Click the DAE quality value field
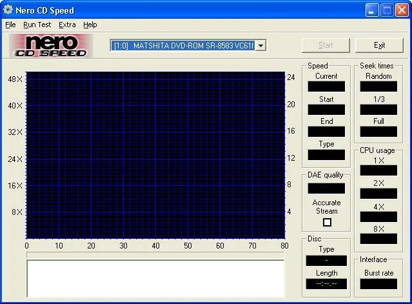Screen dimensions: 412x304 tap(326, 188)
